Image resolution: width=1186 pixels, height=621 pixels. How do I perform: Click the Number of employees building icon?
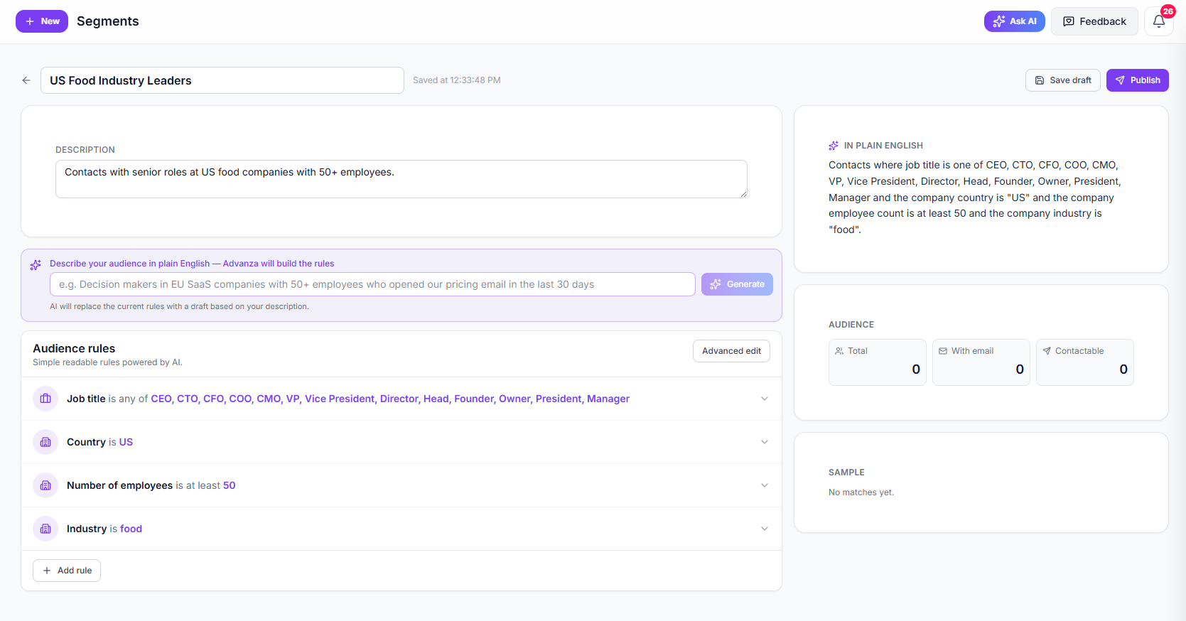45,485
